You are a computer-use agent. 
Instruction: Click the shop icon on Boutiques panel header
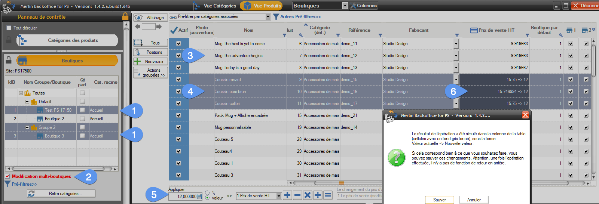[x=22, y=61]
